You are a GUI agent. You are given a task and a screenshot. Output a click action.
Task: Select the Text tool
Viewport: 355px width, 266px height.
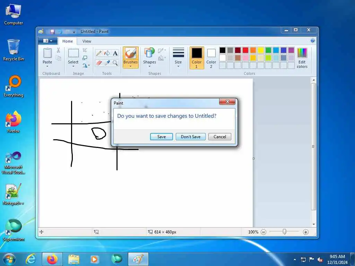(x=115, y=53)
